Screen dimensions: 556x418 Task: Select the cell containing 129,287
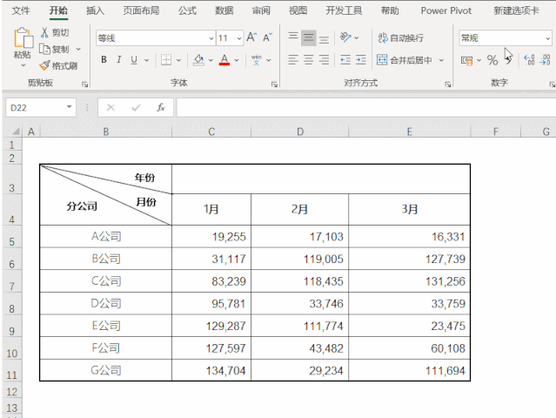coord(211,325)
